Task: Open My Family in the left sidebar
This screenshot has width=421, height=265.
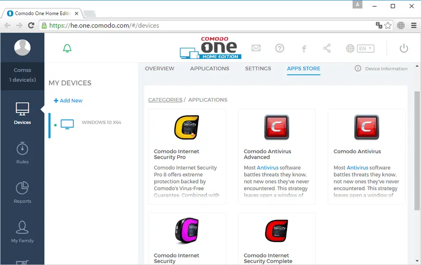Action: (x=22, y=232)
